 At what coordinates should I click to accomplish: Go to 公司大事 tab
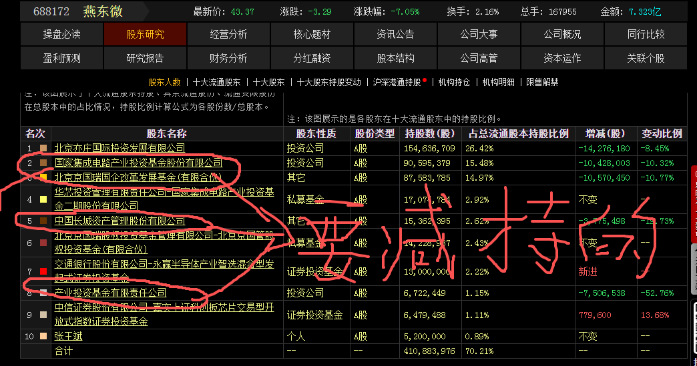pos(479,34)
